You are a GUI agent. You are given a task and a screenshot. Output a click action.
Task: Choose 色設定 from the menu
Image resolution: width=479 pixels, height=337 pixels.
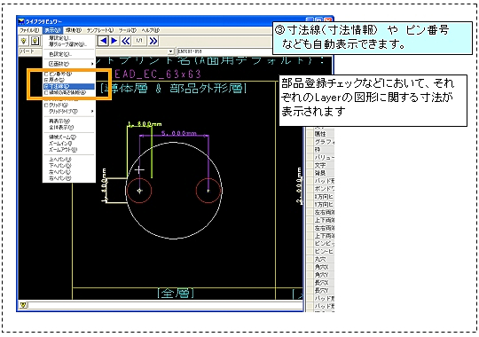(69, 54)
